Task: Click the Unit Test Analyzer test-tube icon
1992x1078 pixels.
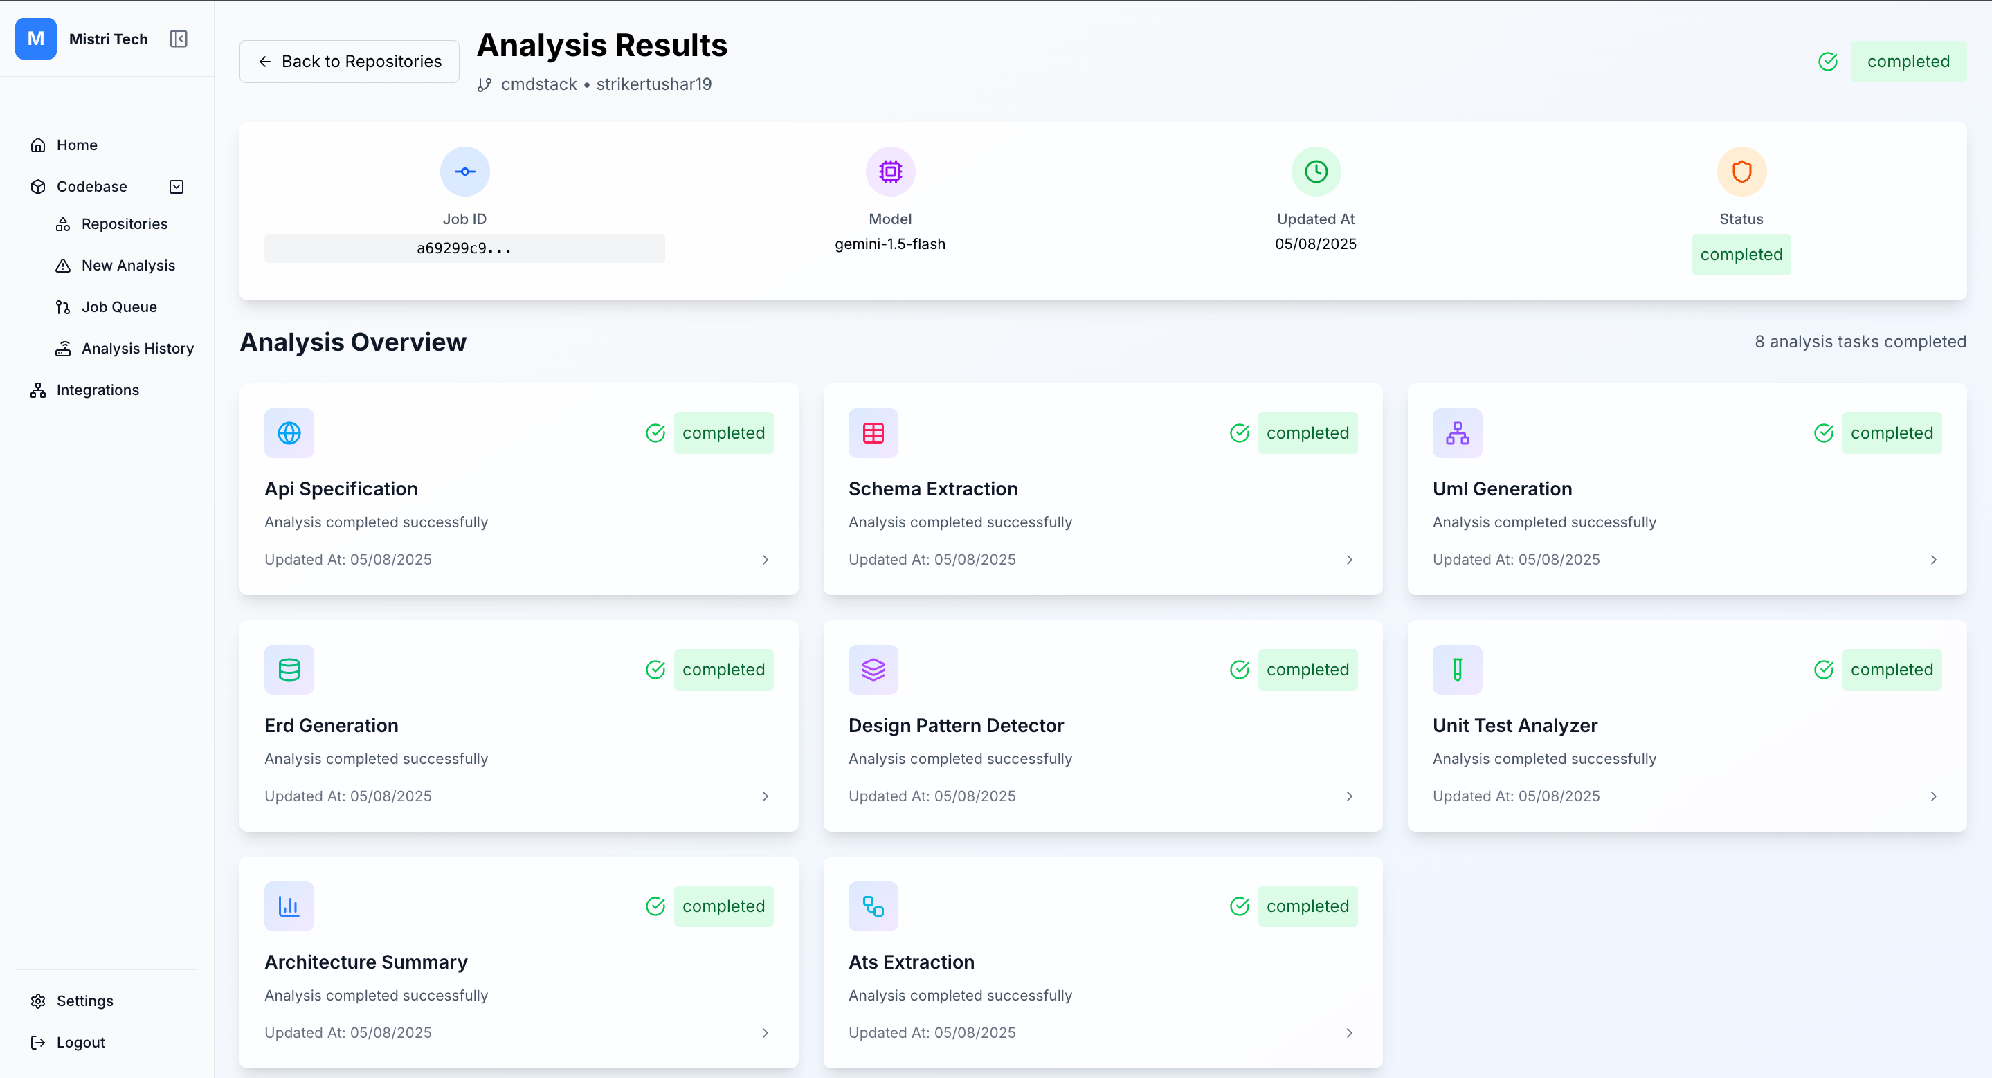Action: [1457, 669]
